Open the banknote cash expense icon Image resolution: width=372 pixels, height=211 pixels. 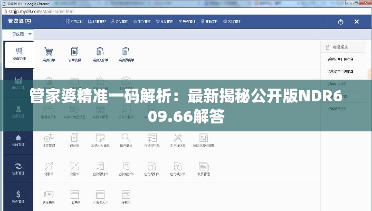(49, 195)
